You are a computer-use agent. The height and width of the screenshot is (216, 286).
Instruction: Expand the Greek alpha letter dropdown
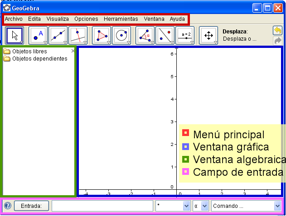[x=200, y=206]
